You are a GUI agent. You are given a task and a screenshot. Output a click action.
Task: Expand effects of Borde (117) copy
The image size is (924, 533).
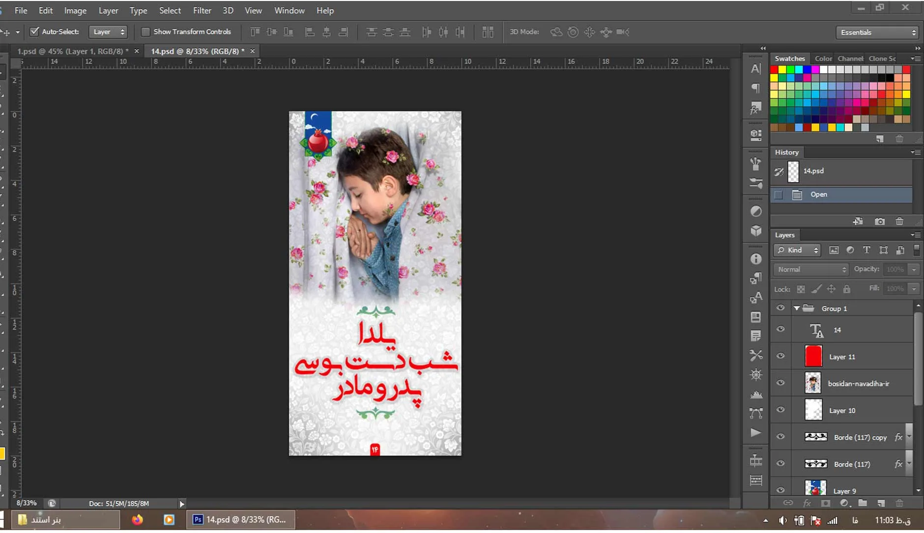pyautogui.click(x=909, y=437)
